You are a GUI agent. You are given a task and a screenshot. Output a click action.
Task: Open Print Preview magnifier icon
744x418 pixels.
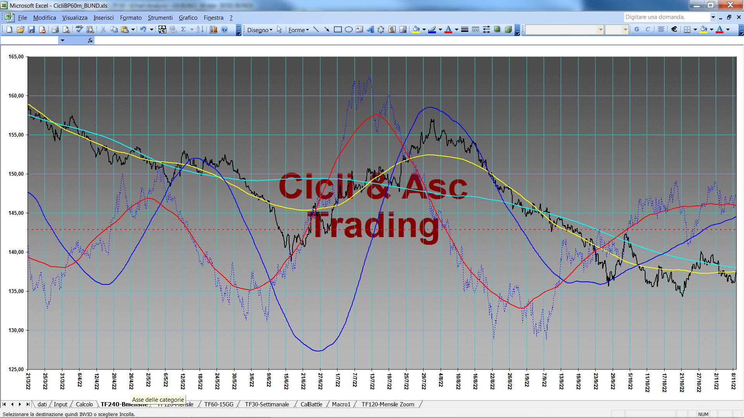point(66,29)
